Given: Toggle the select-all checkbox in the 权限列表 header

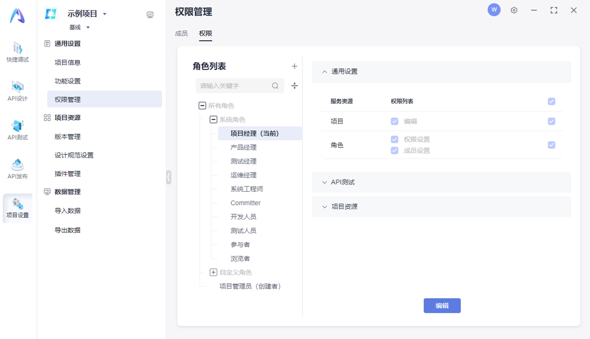Looking at the screenshot, I should tap(551, 101).
